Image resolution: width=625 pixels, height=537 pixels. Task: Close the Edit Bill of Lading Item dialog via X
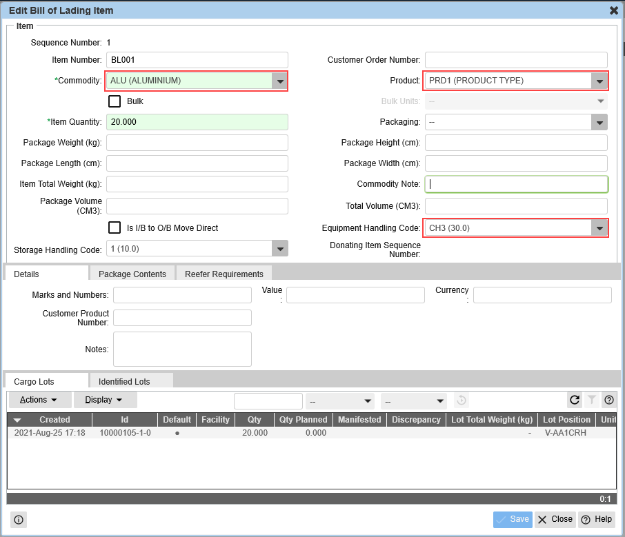click(614, 10)
